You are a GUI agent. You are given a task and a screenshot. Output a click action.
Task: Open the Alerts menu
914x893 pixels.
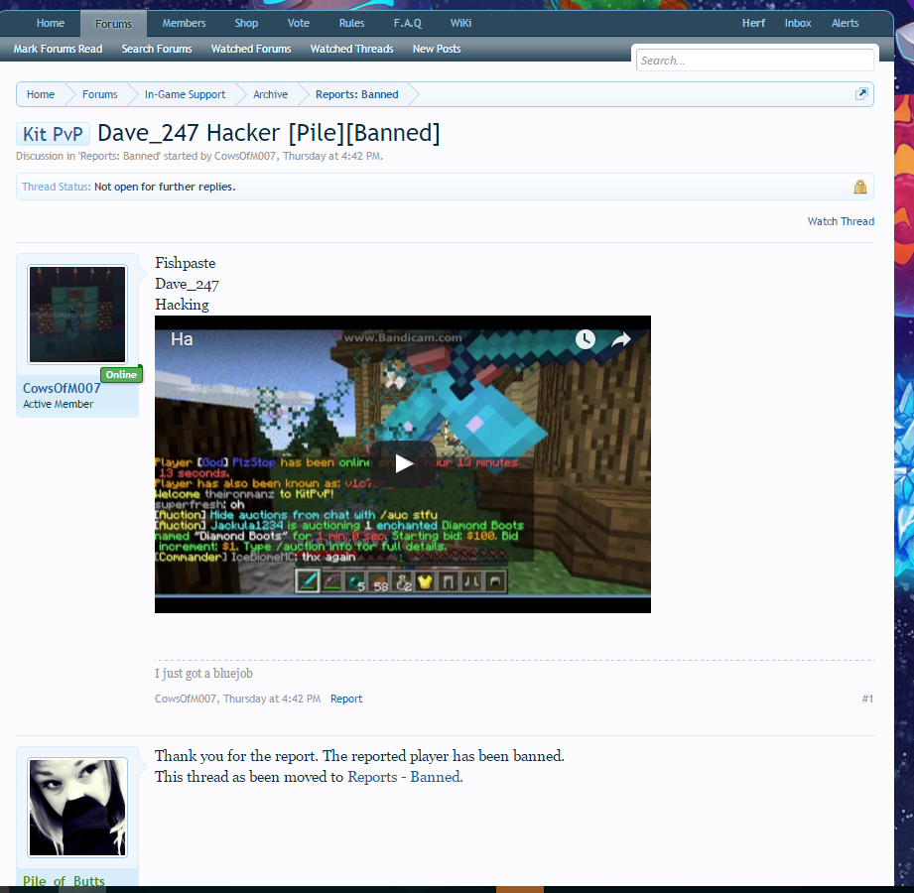(845, 23)
